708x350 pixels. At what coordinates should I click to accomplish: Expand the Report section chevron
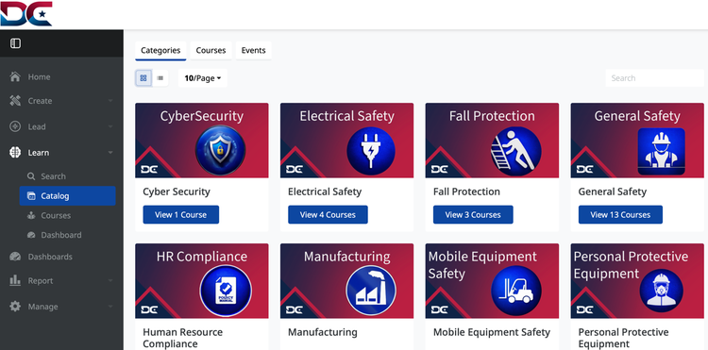click(110, 280)
